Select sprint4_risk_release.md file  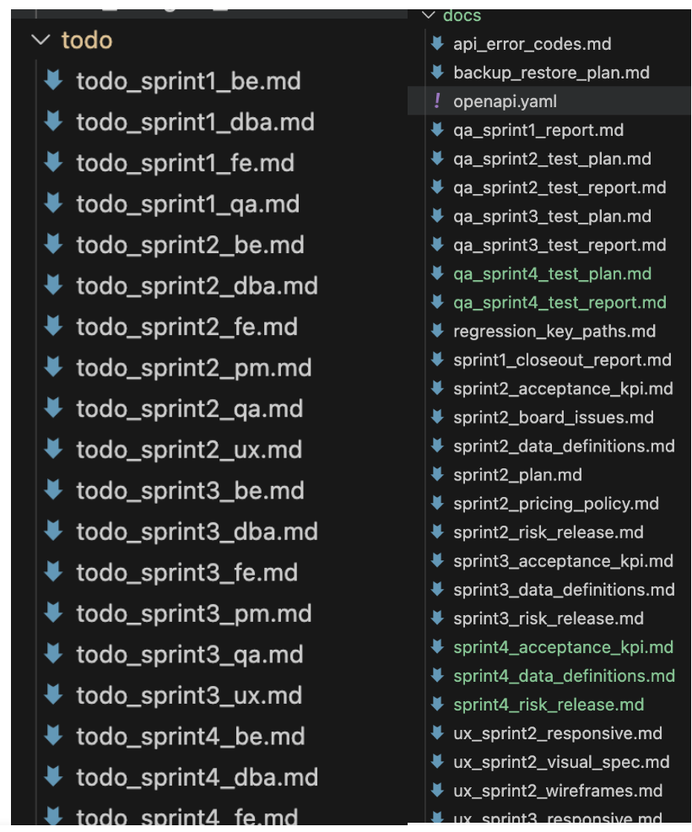point(549,705)
